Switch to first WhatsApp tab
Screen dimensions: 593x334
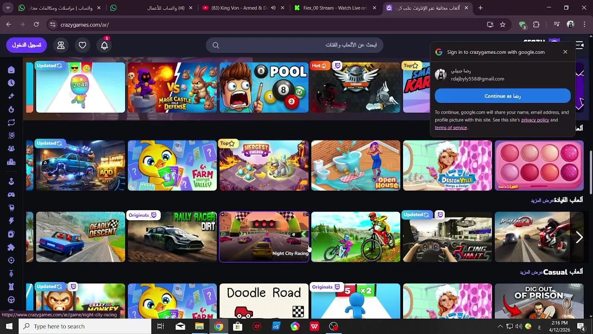click(59, 8)
